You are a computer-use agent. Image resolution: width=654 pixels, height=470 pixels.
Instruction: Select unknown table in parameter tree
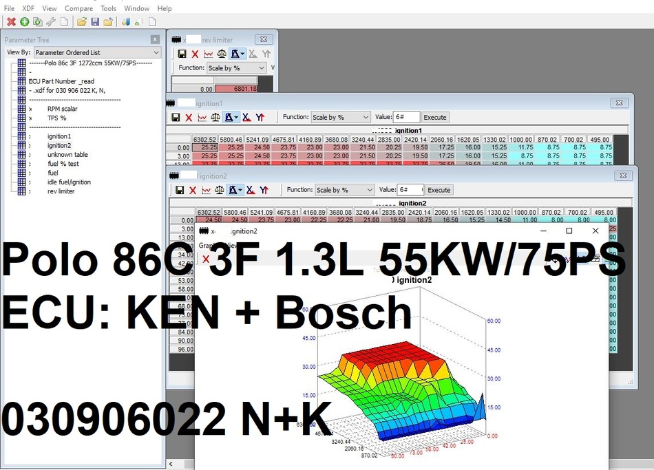(67, 155)
